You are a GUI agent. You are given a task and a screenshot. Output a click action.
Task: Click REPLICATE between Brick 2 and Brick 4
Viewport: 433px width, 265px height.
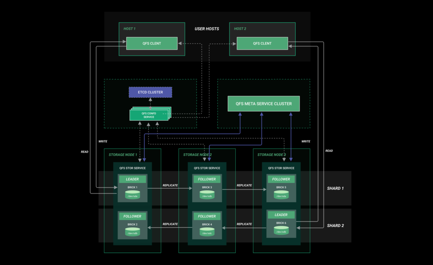[170, 224]
